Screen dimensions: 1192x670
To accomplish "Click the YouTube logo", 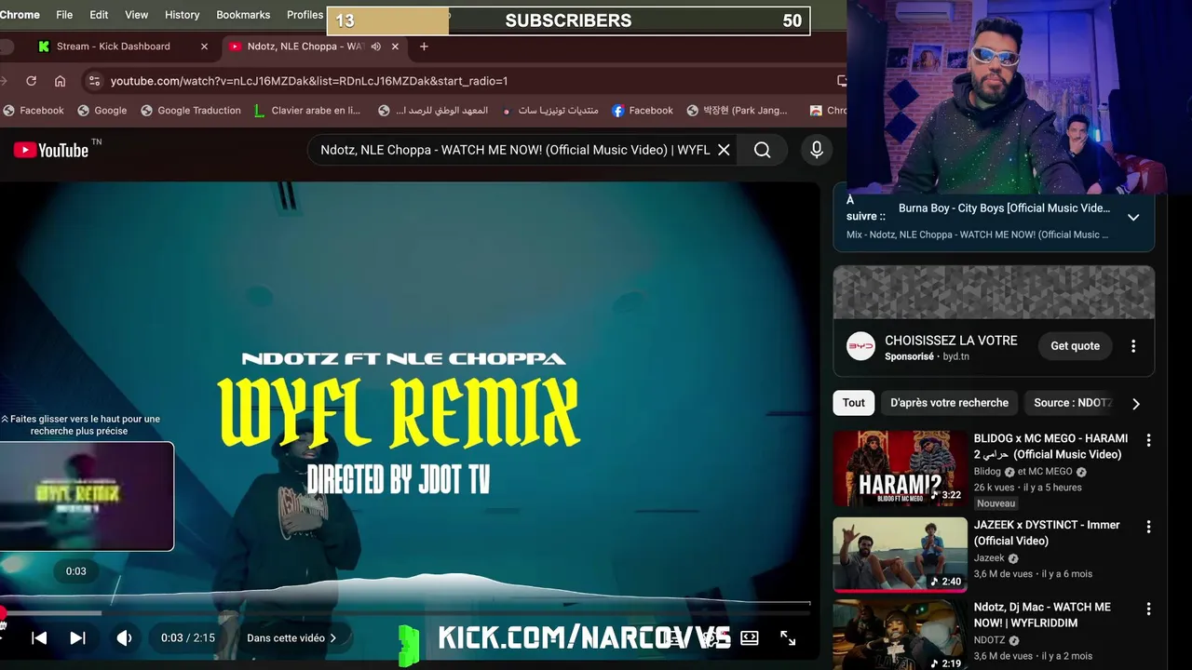I will [x=51, y=150].
